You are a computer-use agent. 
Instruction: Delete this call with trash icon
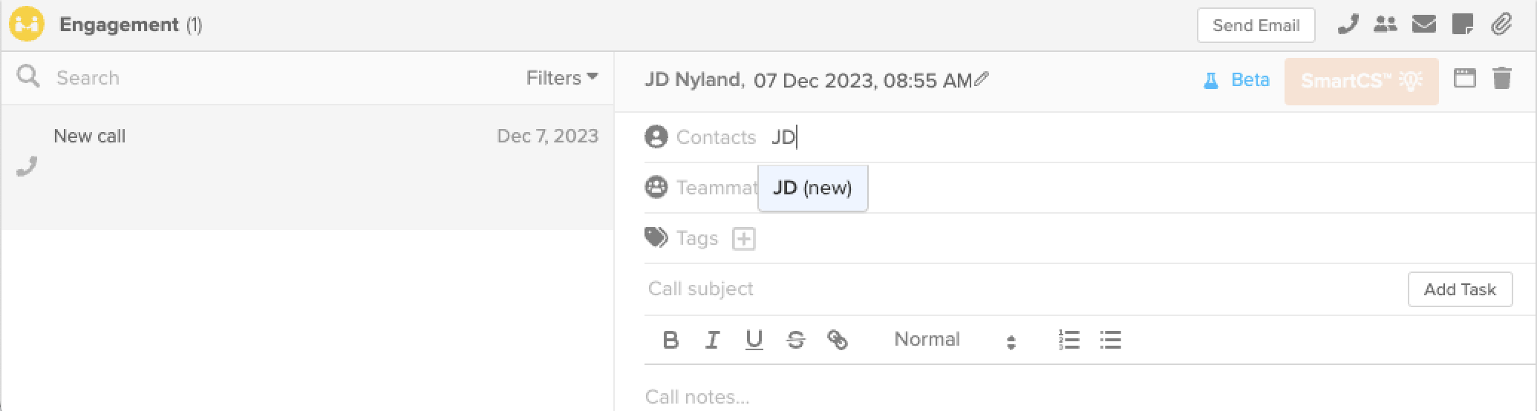coord(1502,78)
